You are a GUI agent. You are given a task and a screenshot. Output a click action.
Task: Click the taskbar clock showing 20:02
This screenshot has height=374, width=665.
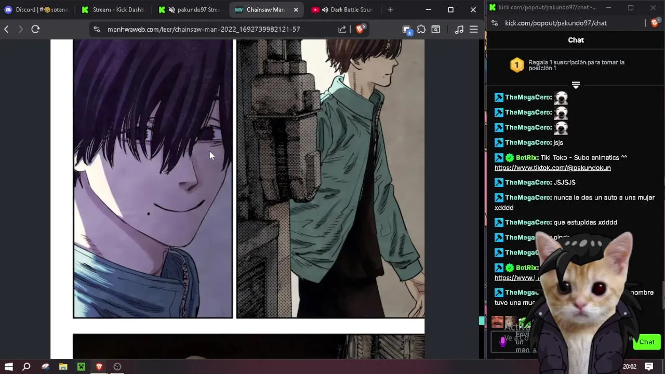629,367
